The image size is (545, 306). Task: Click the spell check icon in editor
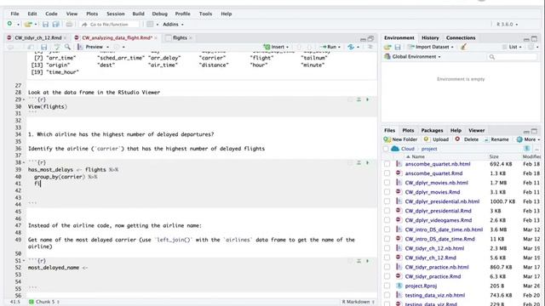(57, 47)
